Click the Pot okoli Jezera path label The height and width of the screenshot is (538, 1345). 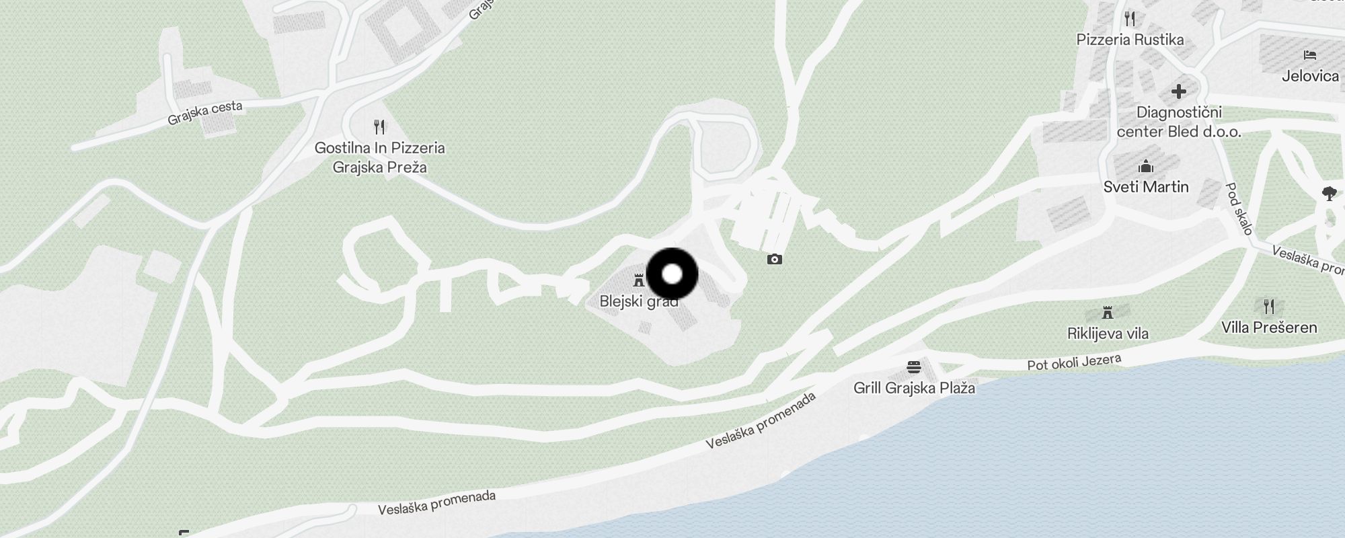(1074, 362)
